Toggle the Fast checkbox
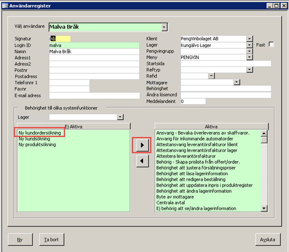The height and width of the screenshot is (252, 289). [x=271, y=45]
